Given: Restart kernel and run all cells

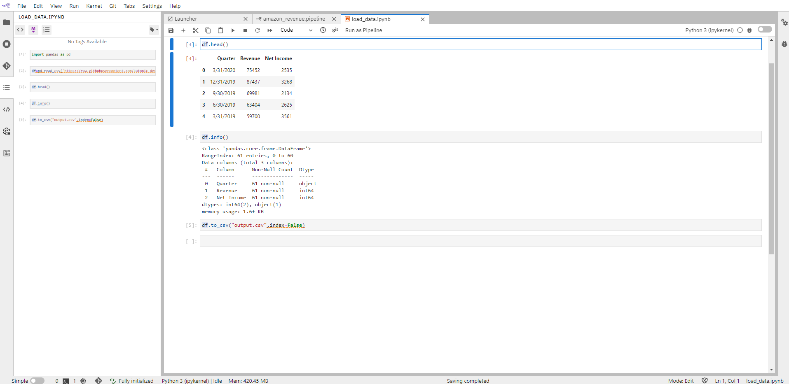Looking at the screenshot, I should pyautogui.click(x=270, y=30).
